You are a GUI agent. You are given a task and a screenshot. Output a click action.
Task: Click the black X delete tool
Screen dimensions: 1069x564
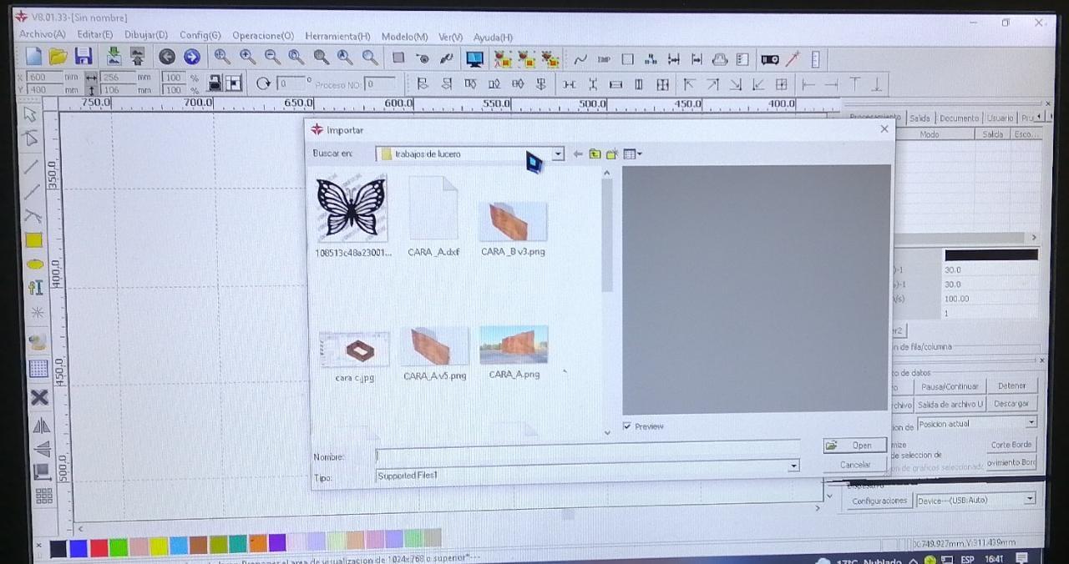point(39,397)
